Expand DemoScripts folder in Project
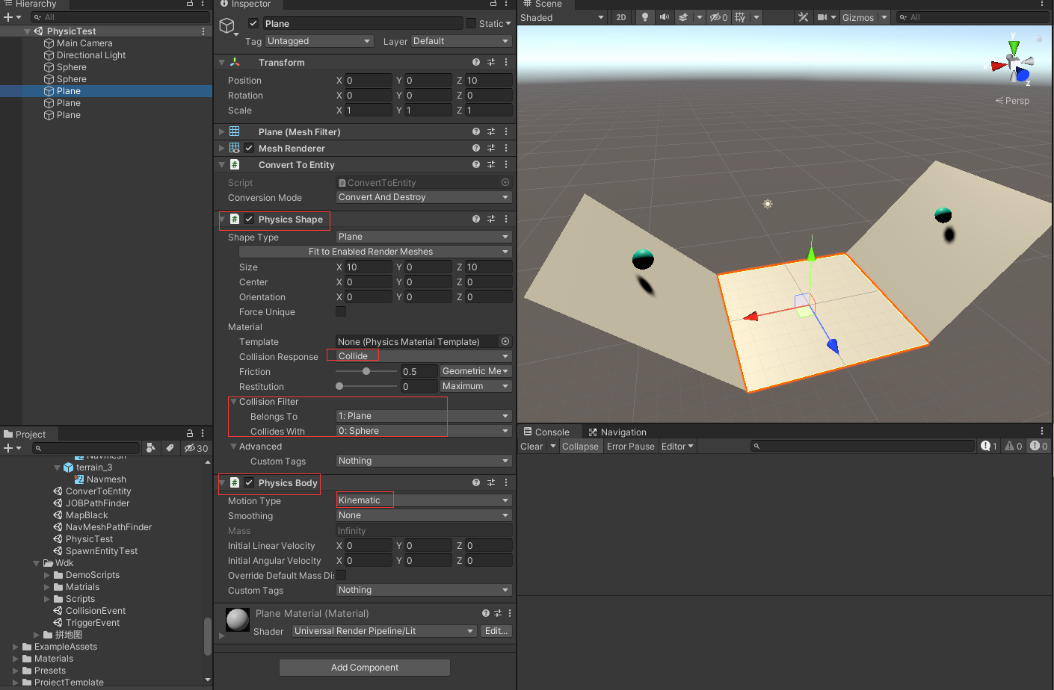The width and height of the screenshot is (1054, 690). [47, 575]
